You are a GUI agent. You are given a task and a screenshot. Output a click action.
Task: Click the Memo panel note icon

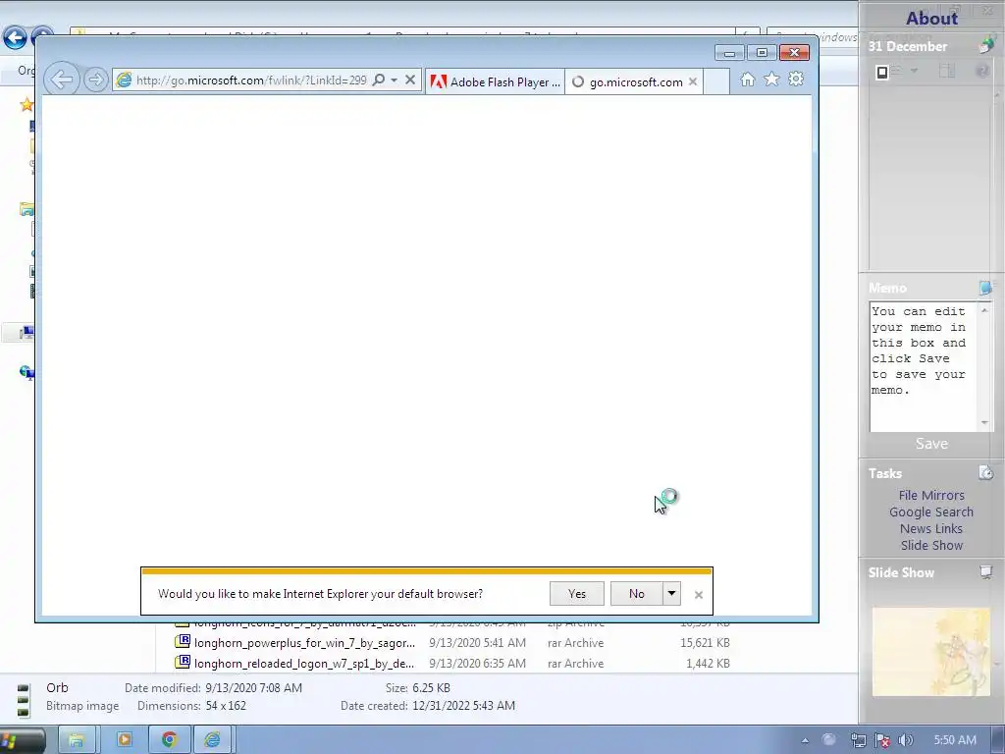pos(985,288)
